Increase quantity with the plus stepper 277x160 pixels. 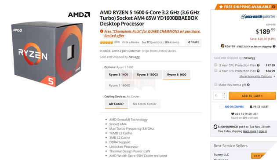tap(224, 94)
